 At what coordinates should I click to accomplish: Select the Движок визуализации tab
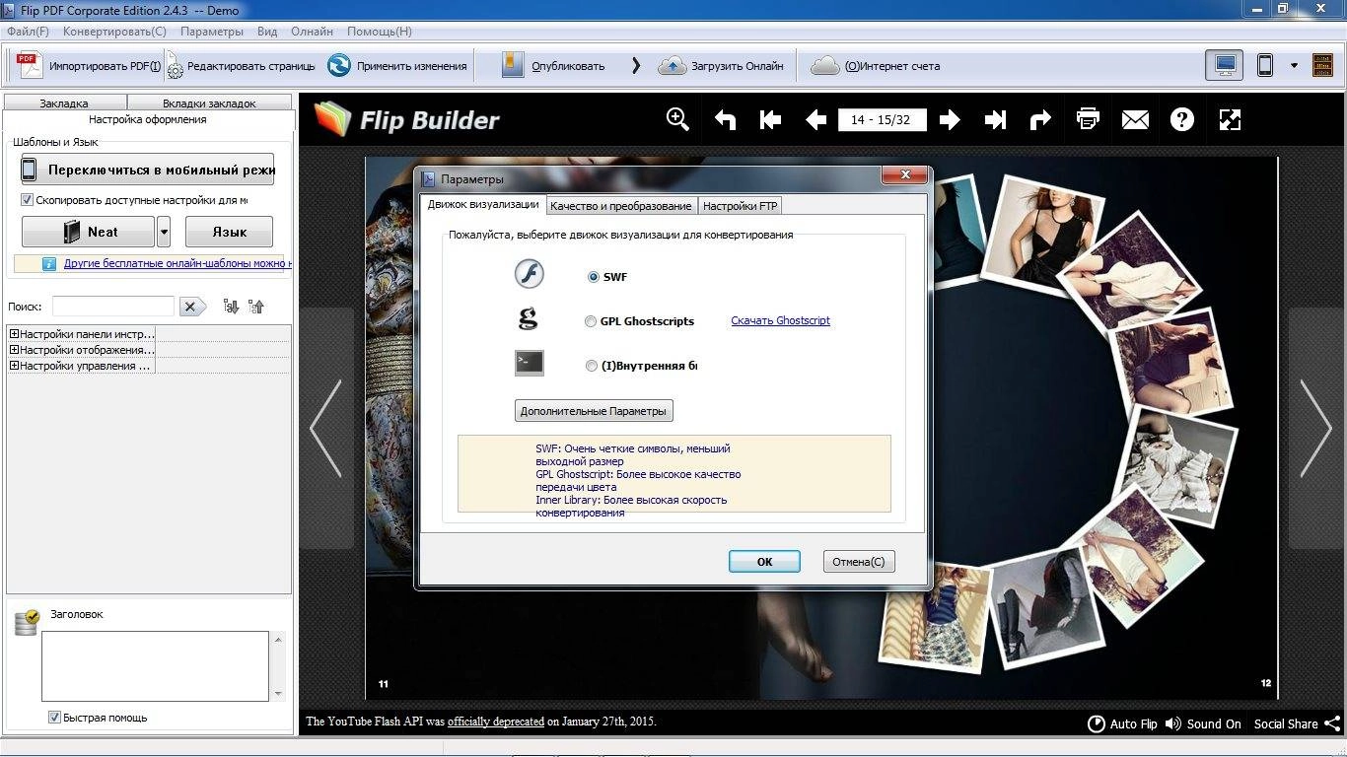coord(483,204)
